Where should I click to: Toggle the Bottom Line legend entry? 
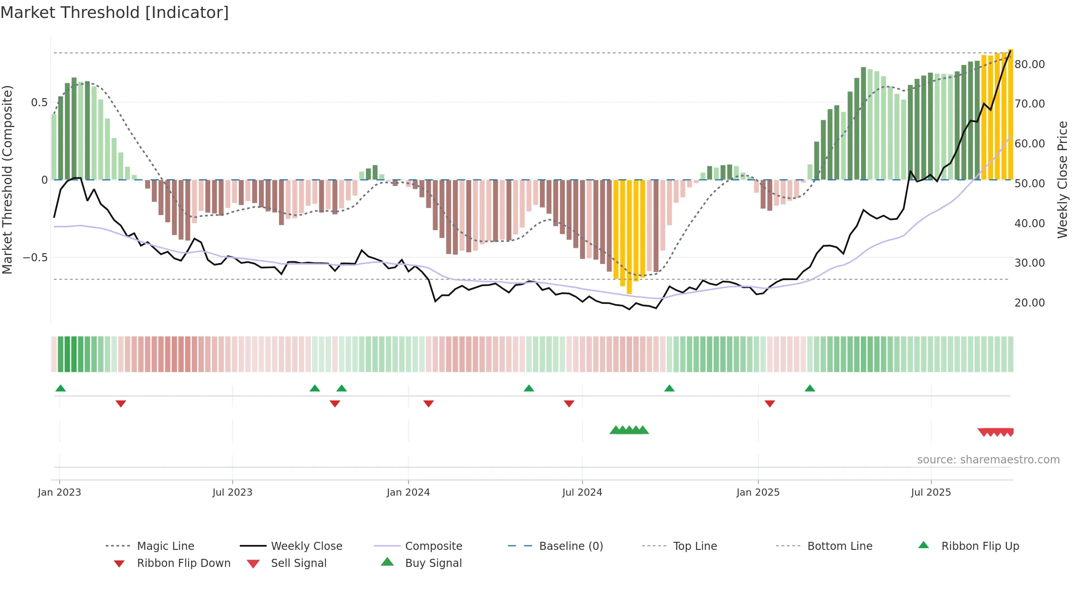824,546
